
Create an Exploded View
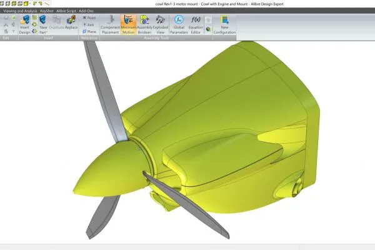[x=161, y=24]
